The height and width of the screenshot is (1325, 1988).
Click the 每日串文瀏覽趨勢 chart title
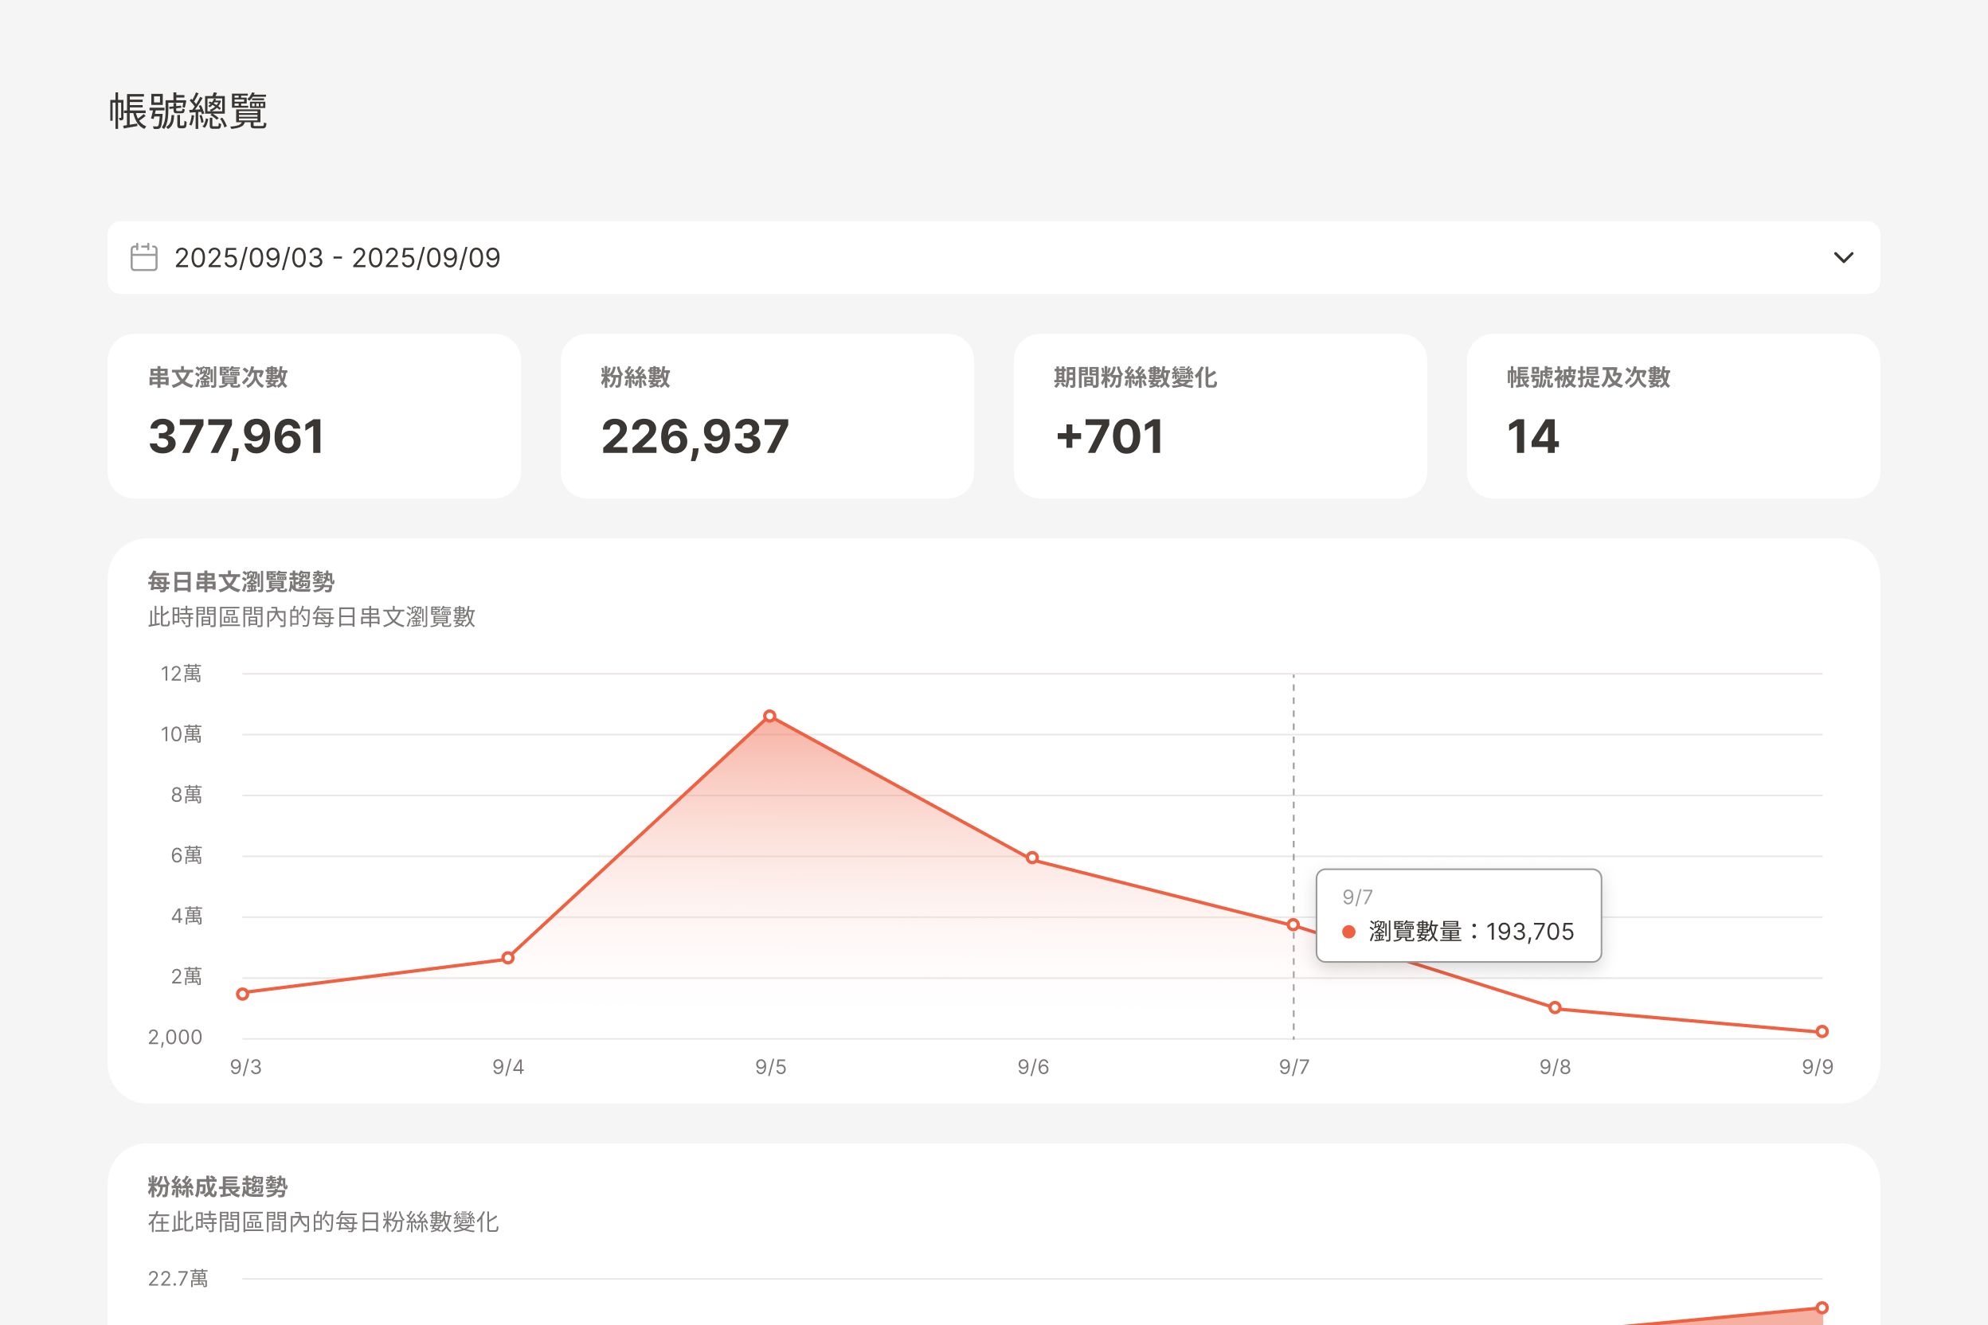[x=241, y=581]
